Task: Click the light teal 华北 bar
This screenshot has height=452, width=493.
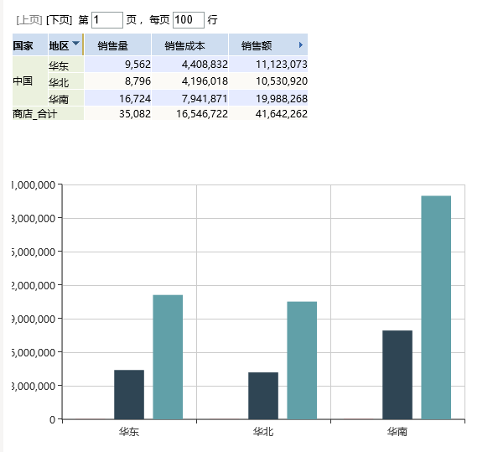Action: click(302, 361)
